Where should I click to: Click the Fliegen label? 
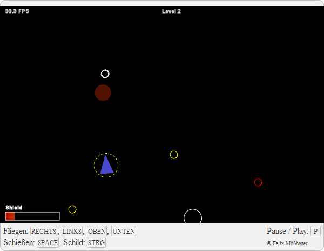16,231
